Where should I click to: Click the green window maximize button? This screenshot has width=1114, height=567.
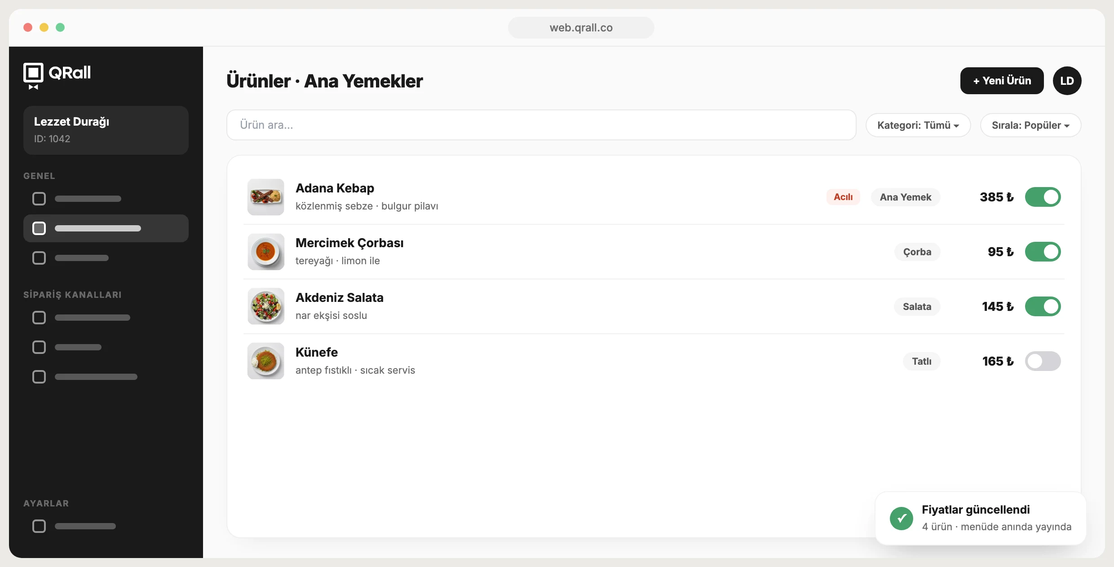60,27
